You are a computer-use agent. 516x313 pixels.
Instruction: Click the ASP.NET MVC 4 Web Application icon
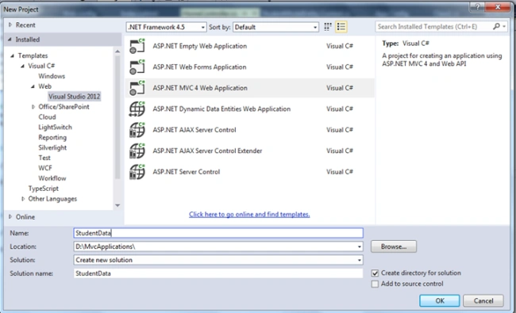coord(137,88)
